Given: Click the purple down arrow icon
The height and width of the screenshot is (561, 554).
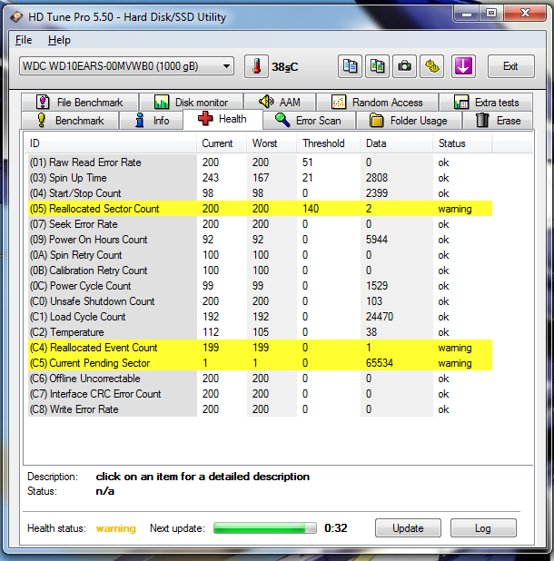Looking at the screenshot, I should (x=463, y=66).
